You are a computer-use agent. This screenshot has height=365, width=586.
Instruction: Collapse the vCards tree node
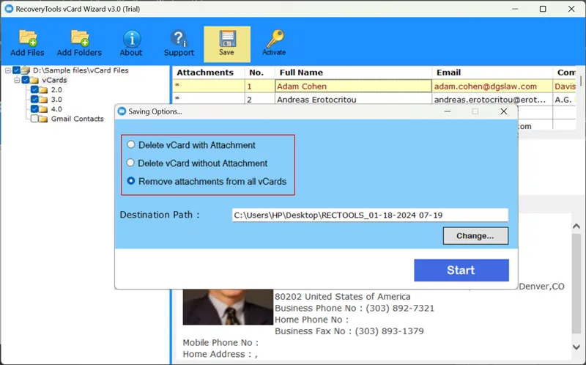coord(17,80)
